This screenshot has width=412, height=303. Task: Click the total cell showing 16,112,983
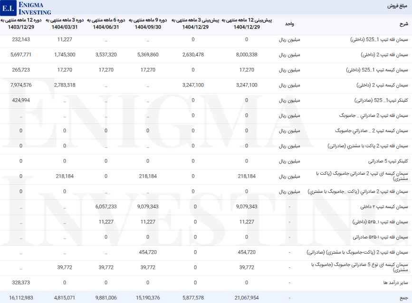21,298
